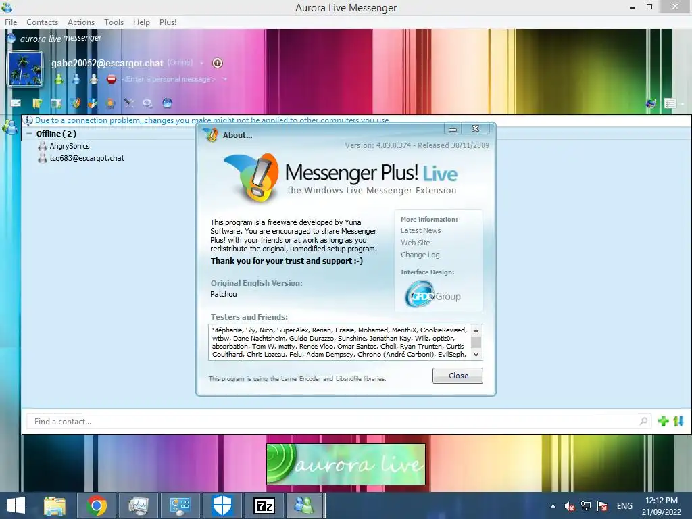Image resolution: width=692 pixels, height=519 pixels.
Task: Open File Explorer from taskbar
Action: [x=55, y=505]
